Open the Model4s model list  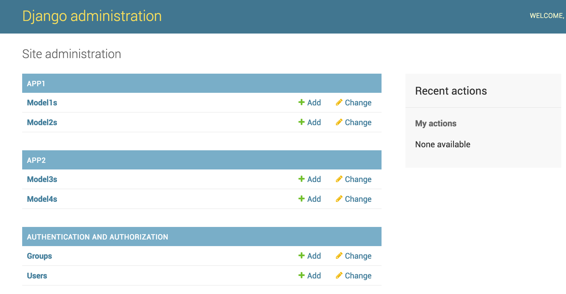coord(42,199)
